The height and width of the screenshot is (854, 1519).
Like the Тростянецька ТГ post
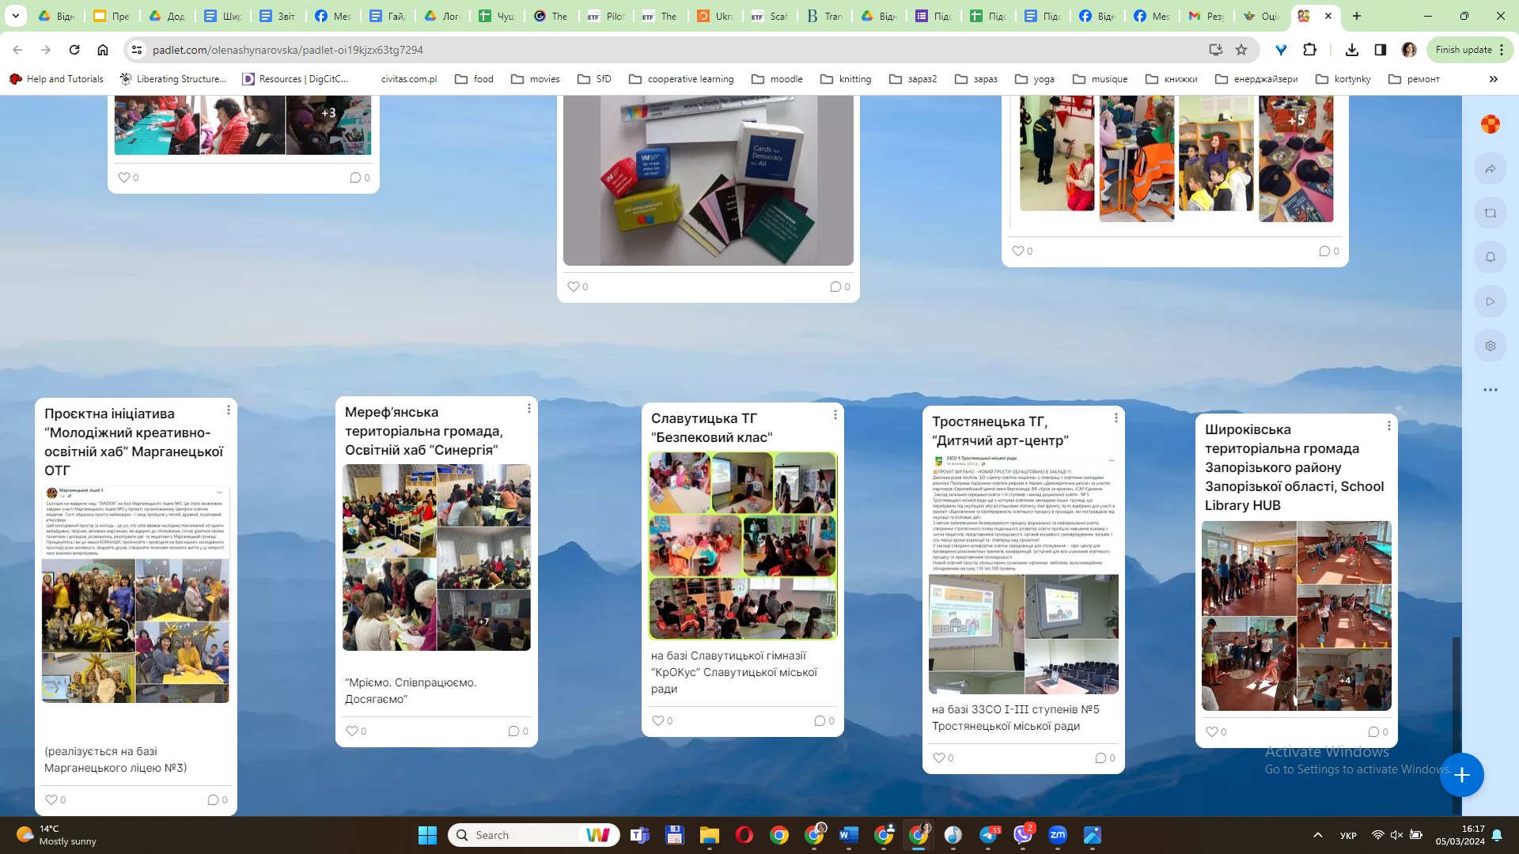click(x=938, y=758)
